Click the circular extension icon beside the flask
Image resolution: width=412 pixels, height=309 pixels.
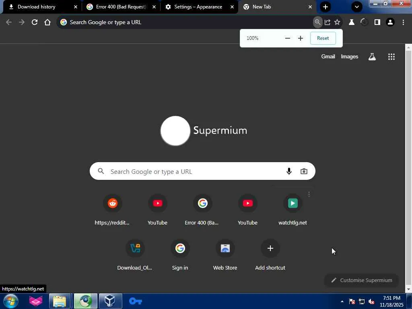(364, 23)
